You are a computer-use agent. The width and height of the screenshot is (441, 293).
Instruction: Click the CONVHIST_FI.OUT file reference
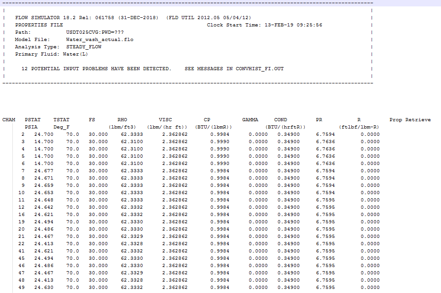pos(260,69)
